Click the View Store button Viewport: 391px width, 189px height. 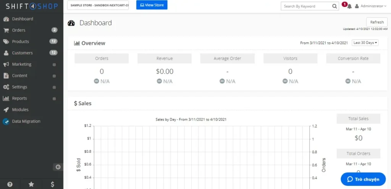coord(152,5)
